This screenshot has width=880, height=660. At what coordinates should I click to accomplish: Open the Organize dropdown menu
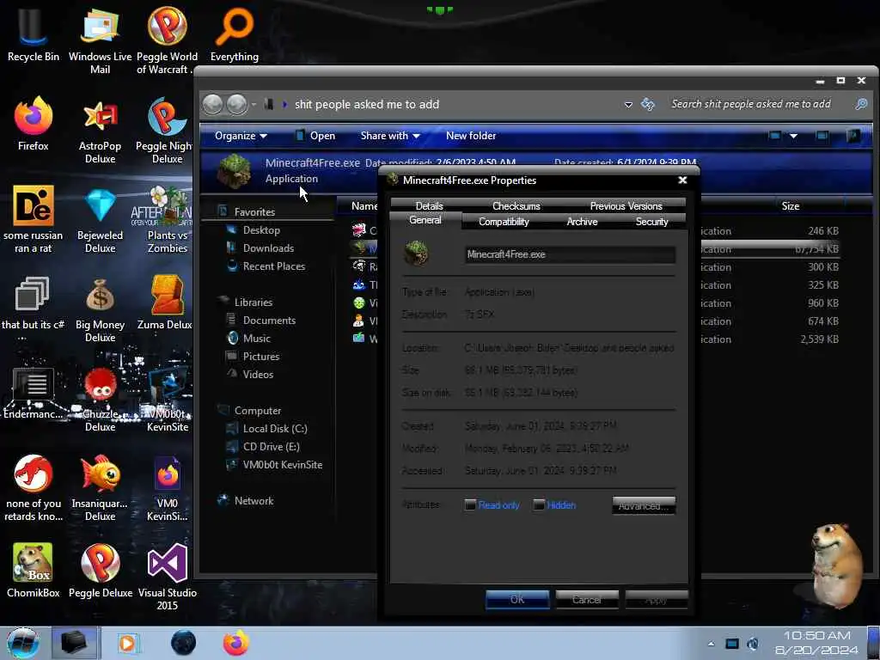click(241, 136)
